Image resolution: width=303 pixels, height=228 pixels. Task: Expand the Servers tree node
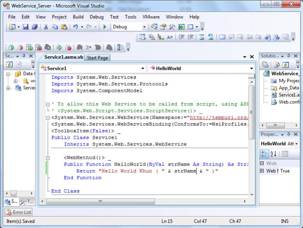click(8, 88)
